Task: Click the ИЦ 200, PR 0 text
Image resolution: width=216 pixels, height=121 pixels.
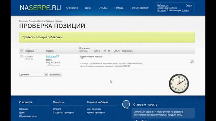Action: click(x=53, y=63)
